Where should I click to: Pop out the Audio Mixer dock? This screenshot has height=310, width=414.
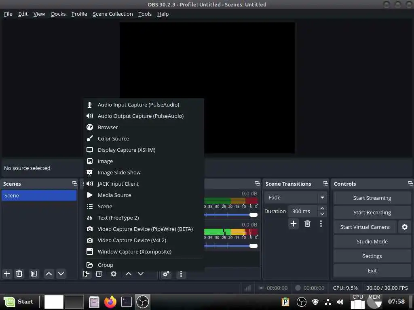pos(258,183)
